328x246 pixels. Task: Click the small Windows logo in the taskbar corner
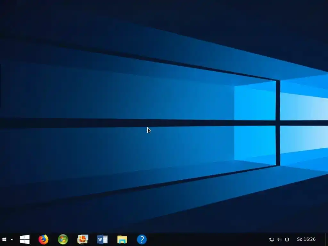(4, 239)
